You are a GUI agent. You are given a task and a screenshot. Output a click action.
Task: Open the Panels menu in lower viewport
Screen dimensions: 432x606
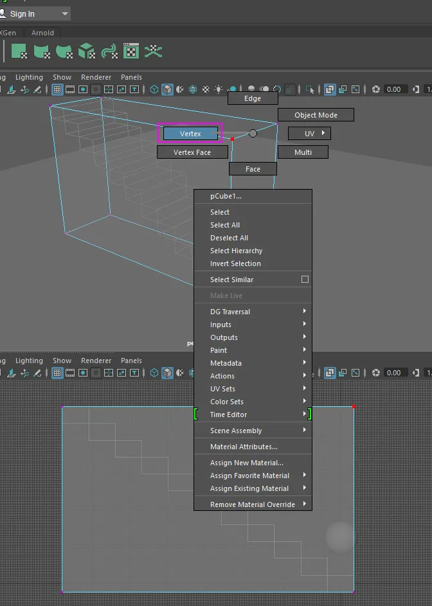131,361
